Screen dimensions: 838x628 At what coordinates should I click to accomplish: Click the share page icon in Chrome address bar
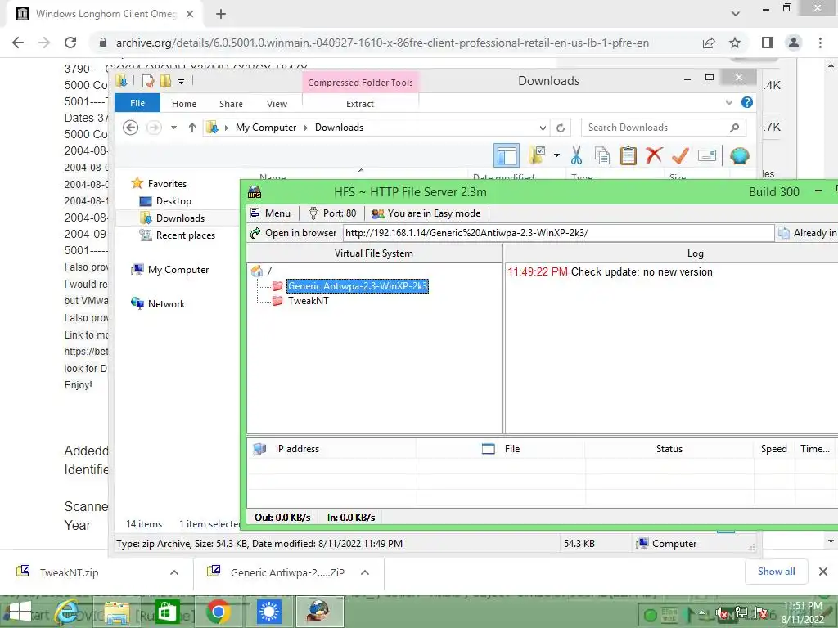[709, 43]
